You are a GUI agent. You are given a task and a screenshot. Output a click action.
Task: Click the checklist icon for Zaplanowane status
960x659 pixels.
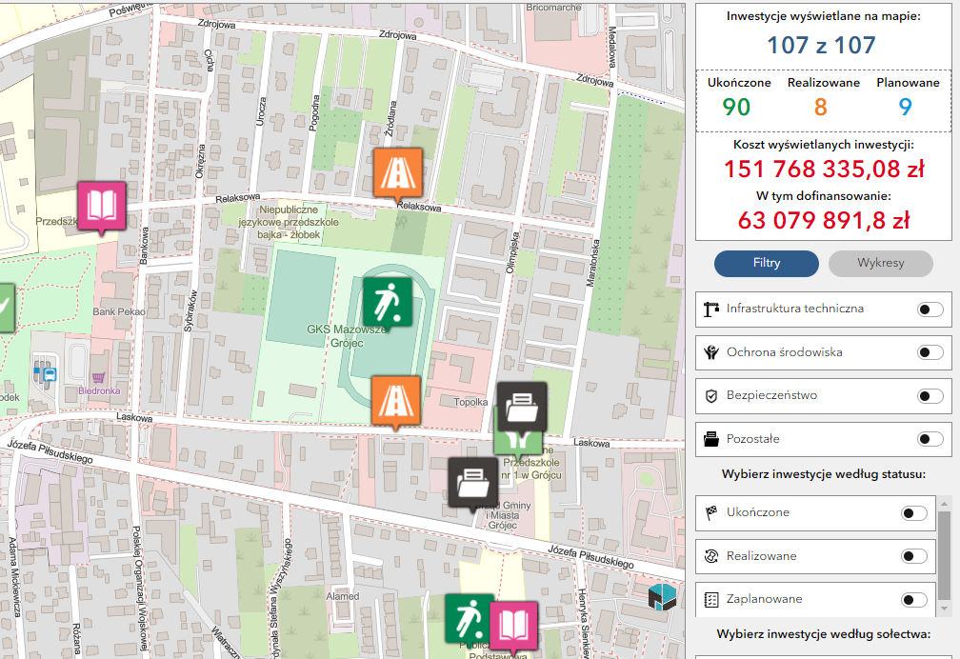(710, 600)
